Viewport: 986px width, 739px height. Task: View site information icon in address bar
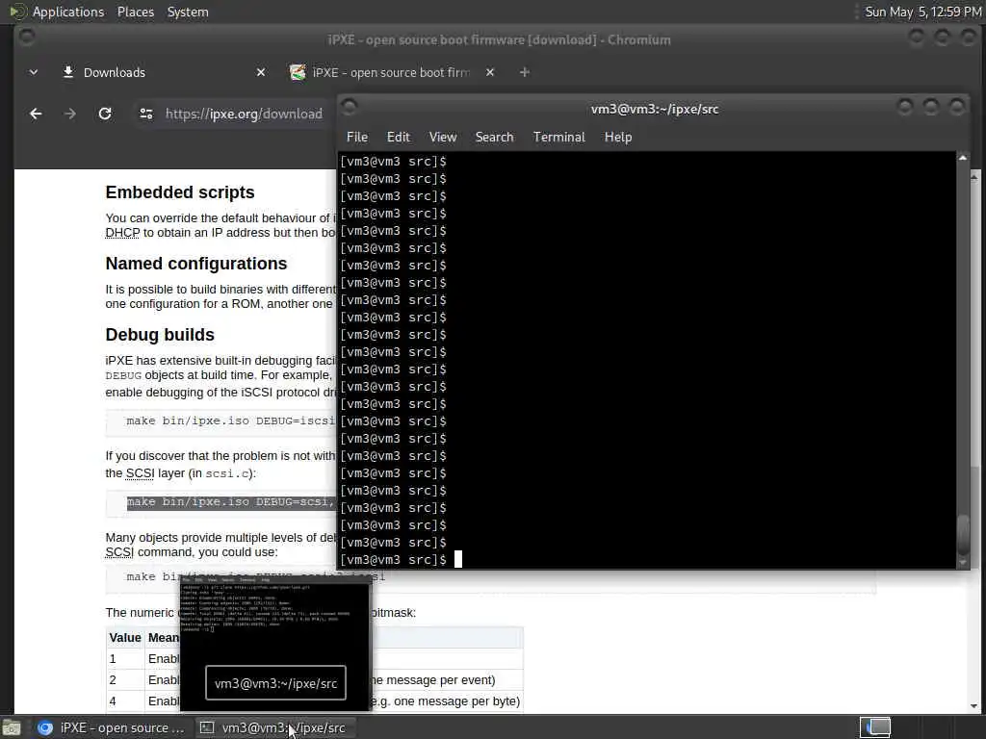146,114
